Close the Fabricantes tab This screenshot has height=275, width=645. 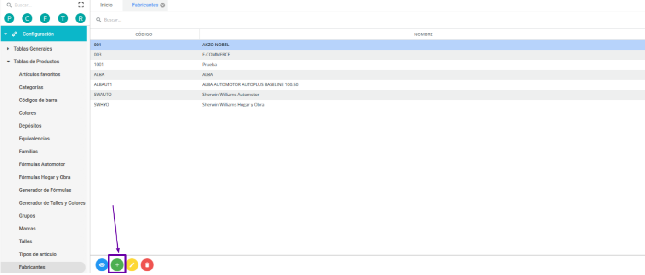point(162,5)
